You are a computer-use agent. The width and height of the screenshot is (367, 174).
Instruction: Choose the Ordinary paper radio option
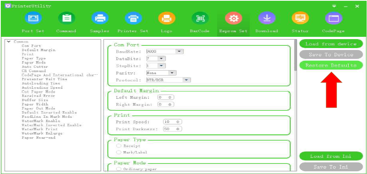(119, 169)
